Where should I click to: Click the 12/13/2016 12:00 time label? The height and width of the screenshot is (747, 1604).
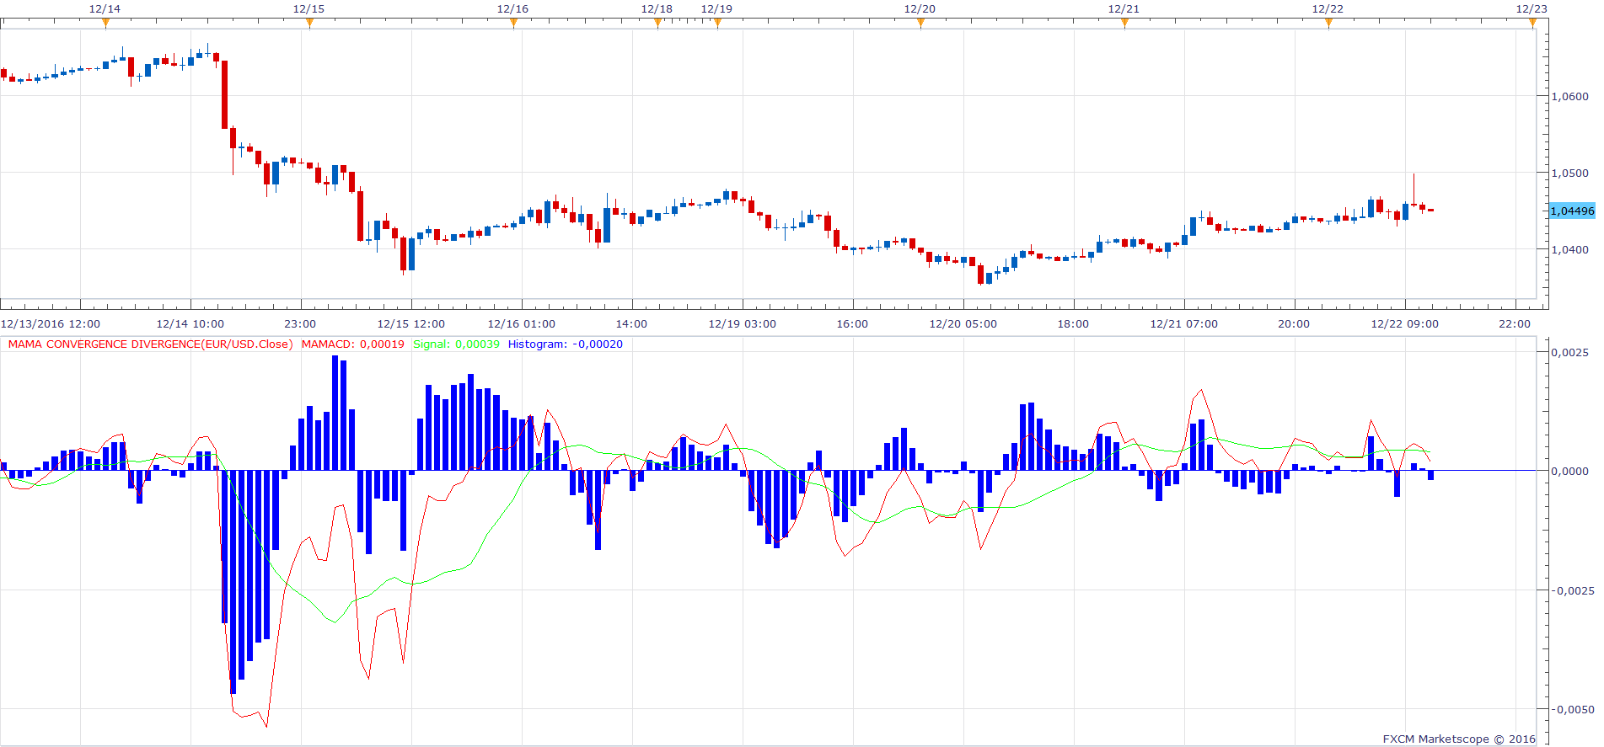click(51, 324)
